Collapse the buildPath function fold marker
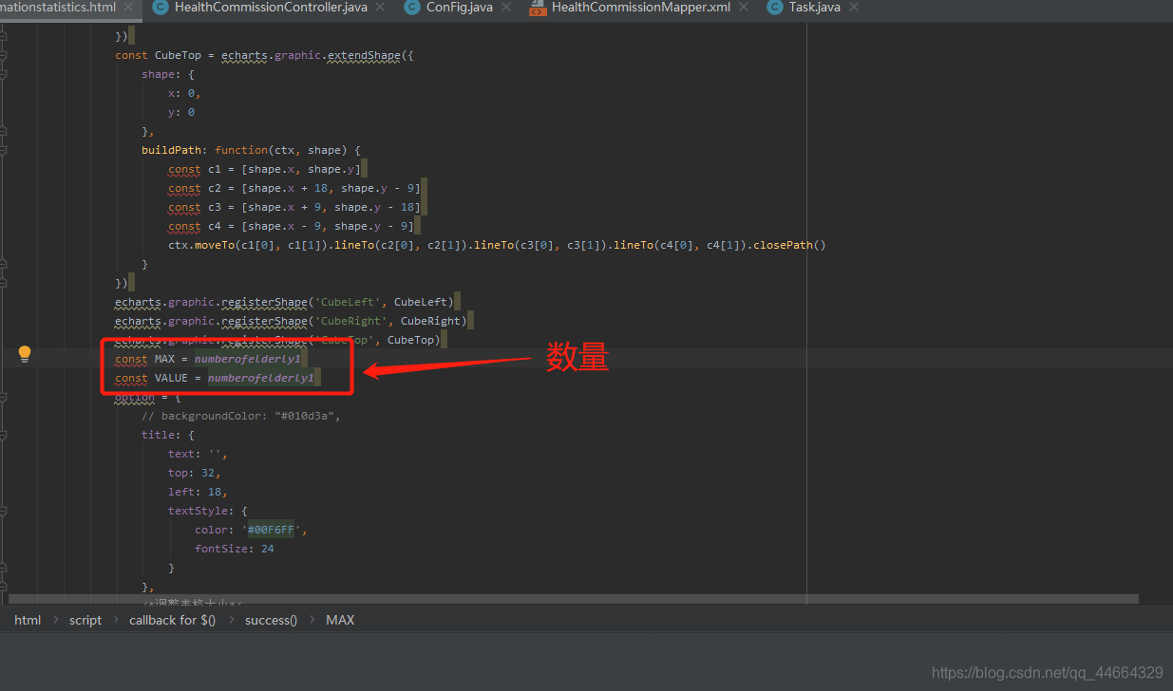 [x=4, y=150]
